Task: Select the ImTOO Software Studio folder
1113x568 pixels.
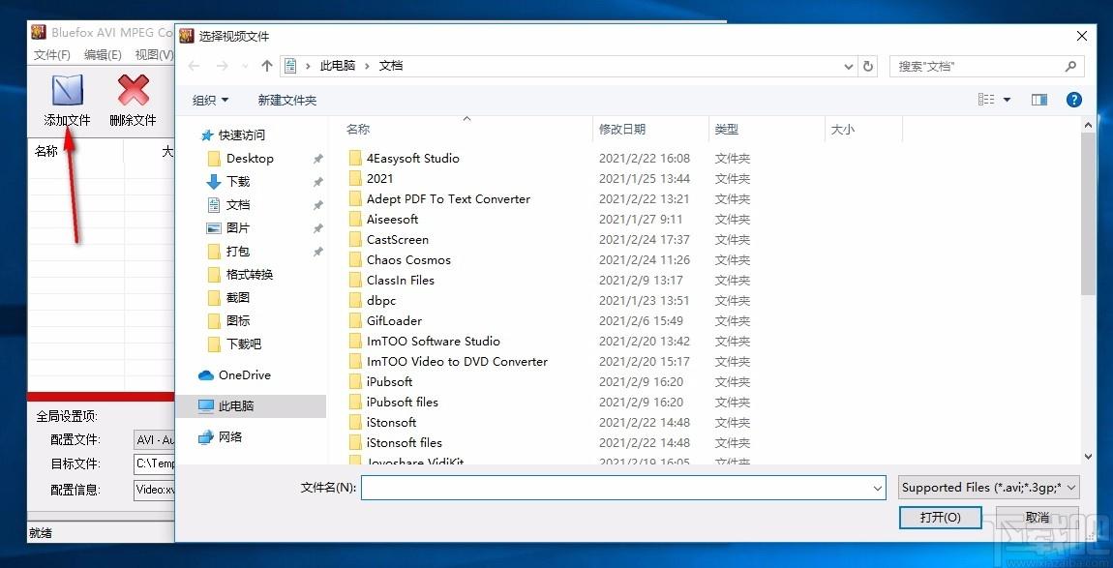Action: point(433,341)
